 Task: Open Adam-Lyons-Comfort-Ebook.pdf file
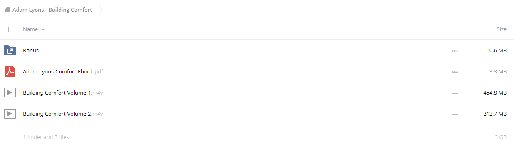pos(63,71)
